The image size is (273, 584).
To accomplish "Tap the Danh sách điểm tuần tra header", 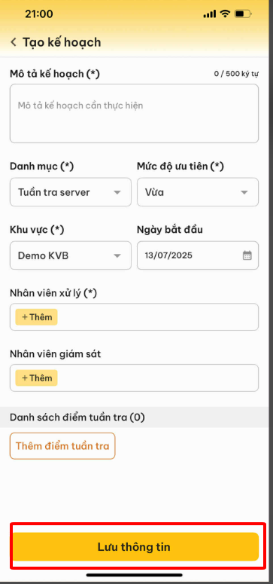I will 77,417.
